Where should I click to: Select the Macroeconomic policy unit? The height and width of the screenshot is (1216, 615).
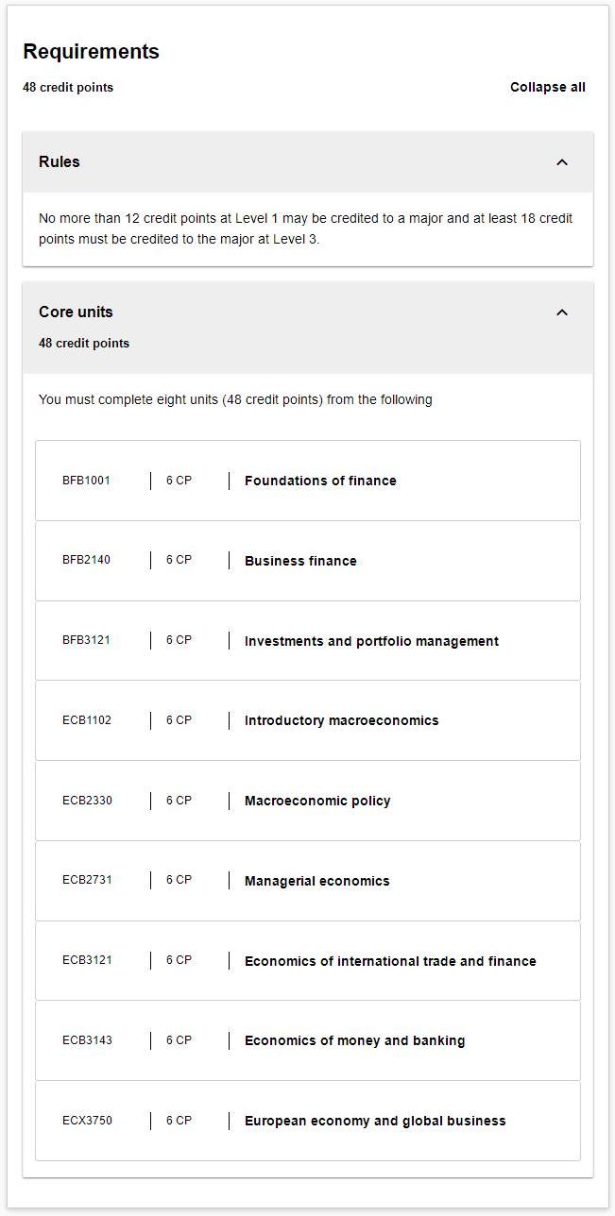[x=308, y=801]
